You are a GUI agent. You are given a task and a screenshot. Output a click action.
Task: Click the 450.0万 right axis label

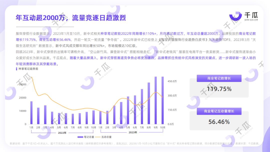tap(172, 81)
